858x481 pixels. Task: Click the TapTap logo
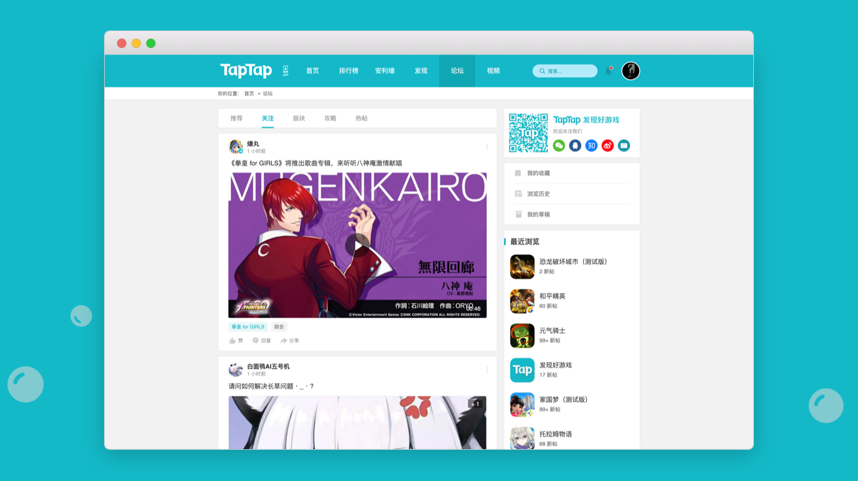pos(246,70)
